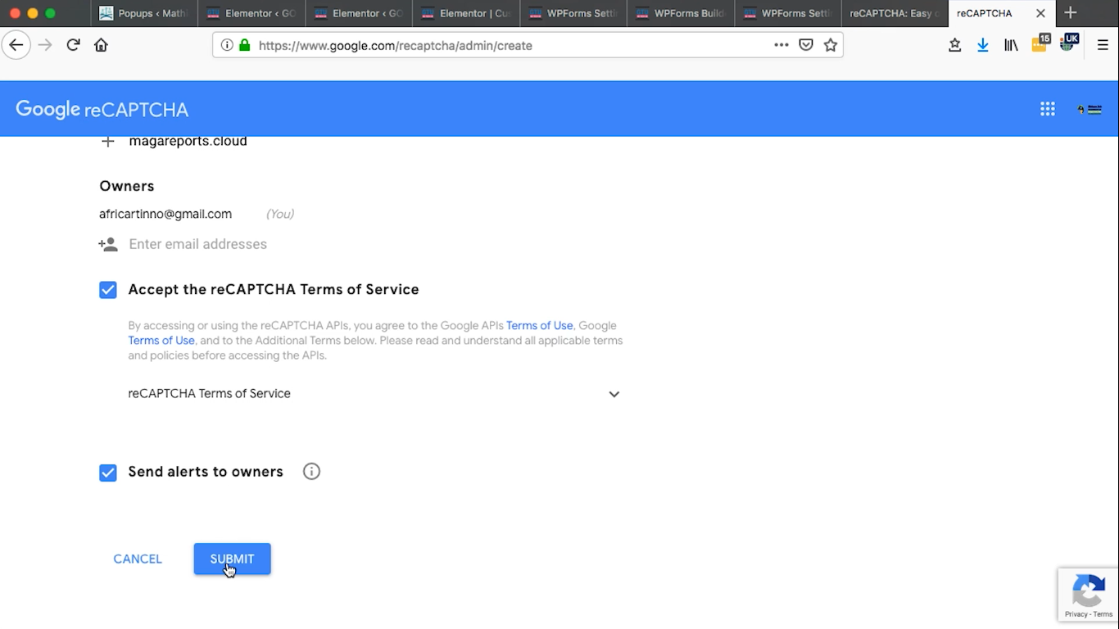This screenshot has height=629, width=1119.
Task: Click the Google reCAPTCHA header logo
Action: [102, 109]
